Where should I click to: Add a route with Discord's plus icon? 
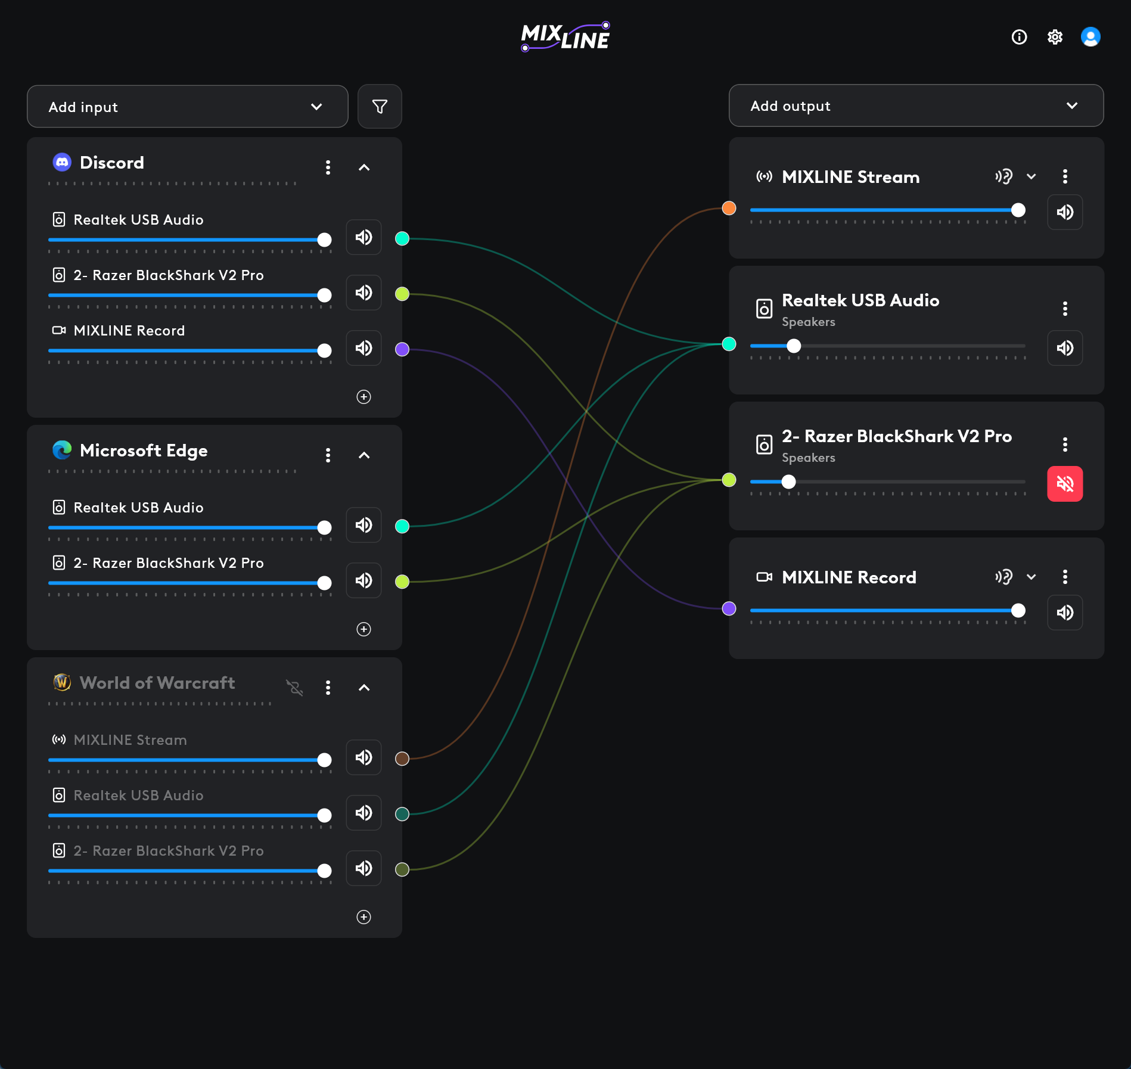click(363, 397)
